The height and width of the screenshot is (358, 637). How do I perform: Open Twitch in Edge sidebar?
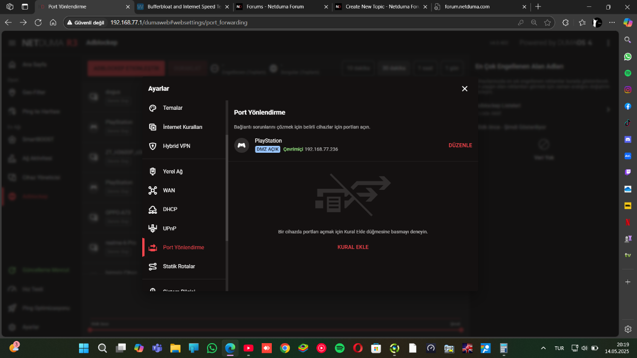[x=628, y=172]
